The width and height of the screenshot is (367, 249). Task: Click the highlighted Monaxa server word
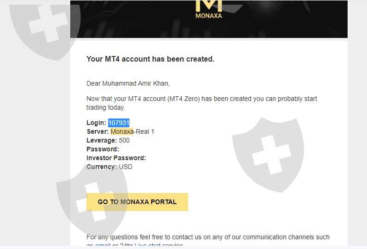pos(122,131)
